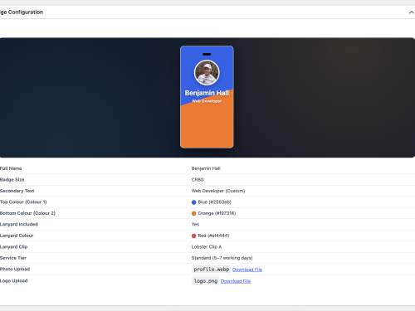
Task: Select the Lobster Clip A value
Action: point(207,246)
